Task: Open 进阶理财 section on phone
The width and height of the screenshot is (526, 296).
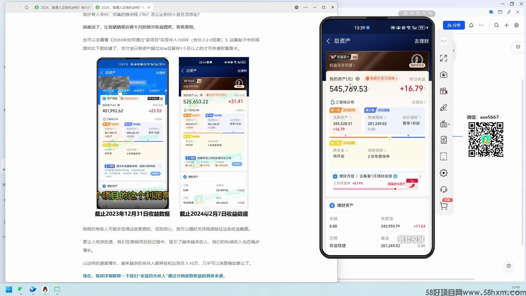Action: [411, 117]
